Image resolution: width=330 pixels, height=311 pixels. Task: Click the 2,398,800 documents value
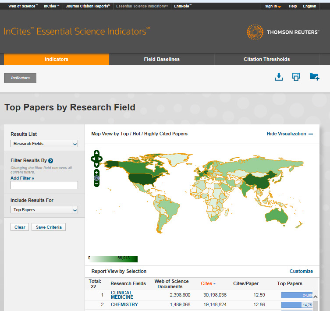[x=180, y=295]
